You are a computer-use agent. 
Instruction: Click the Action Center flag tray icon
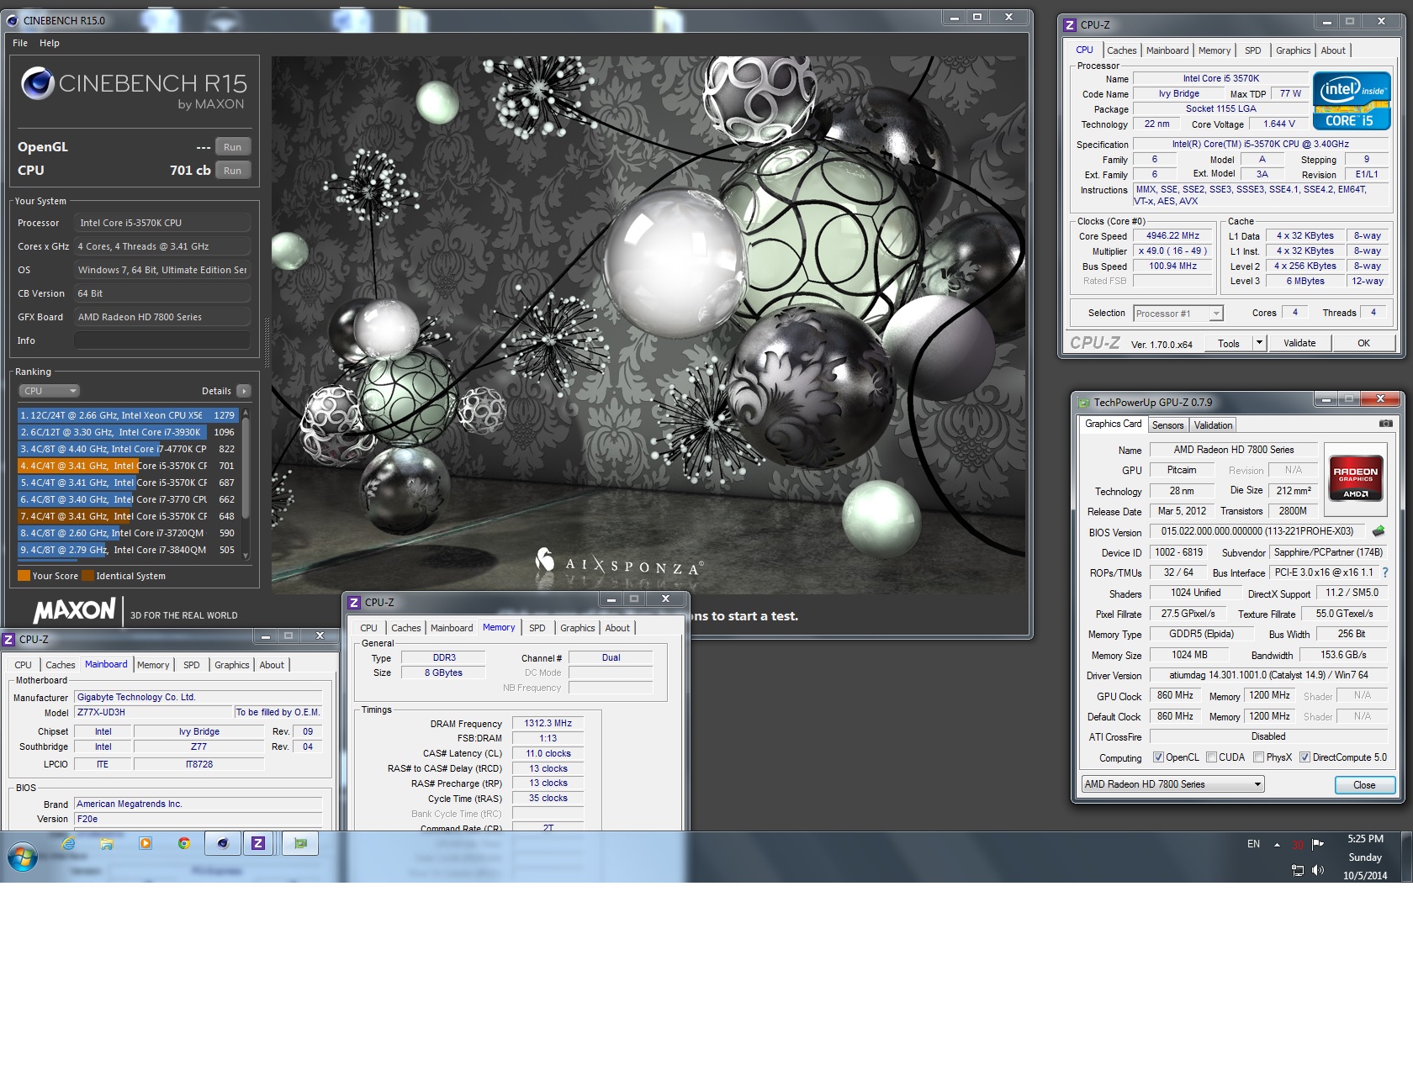pyautogui.click(x=1318, y=844)
